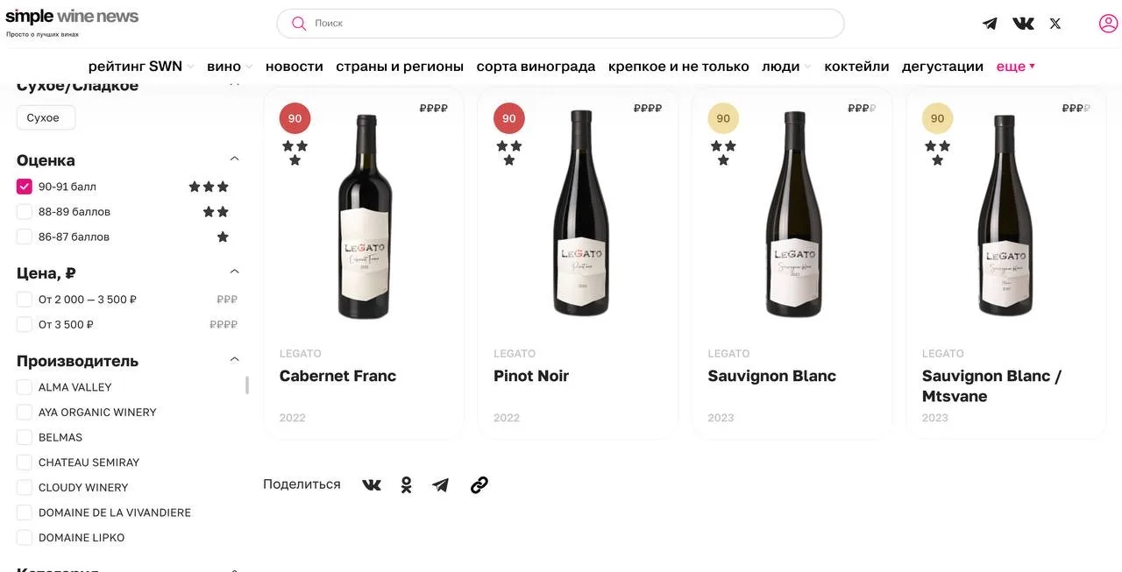Enable the 88-89 баллов filter
Image resolution: width=1122 pixels, height=572 pixels.
[x=25, y=212]
